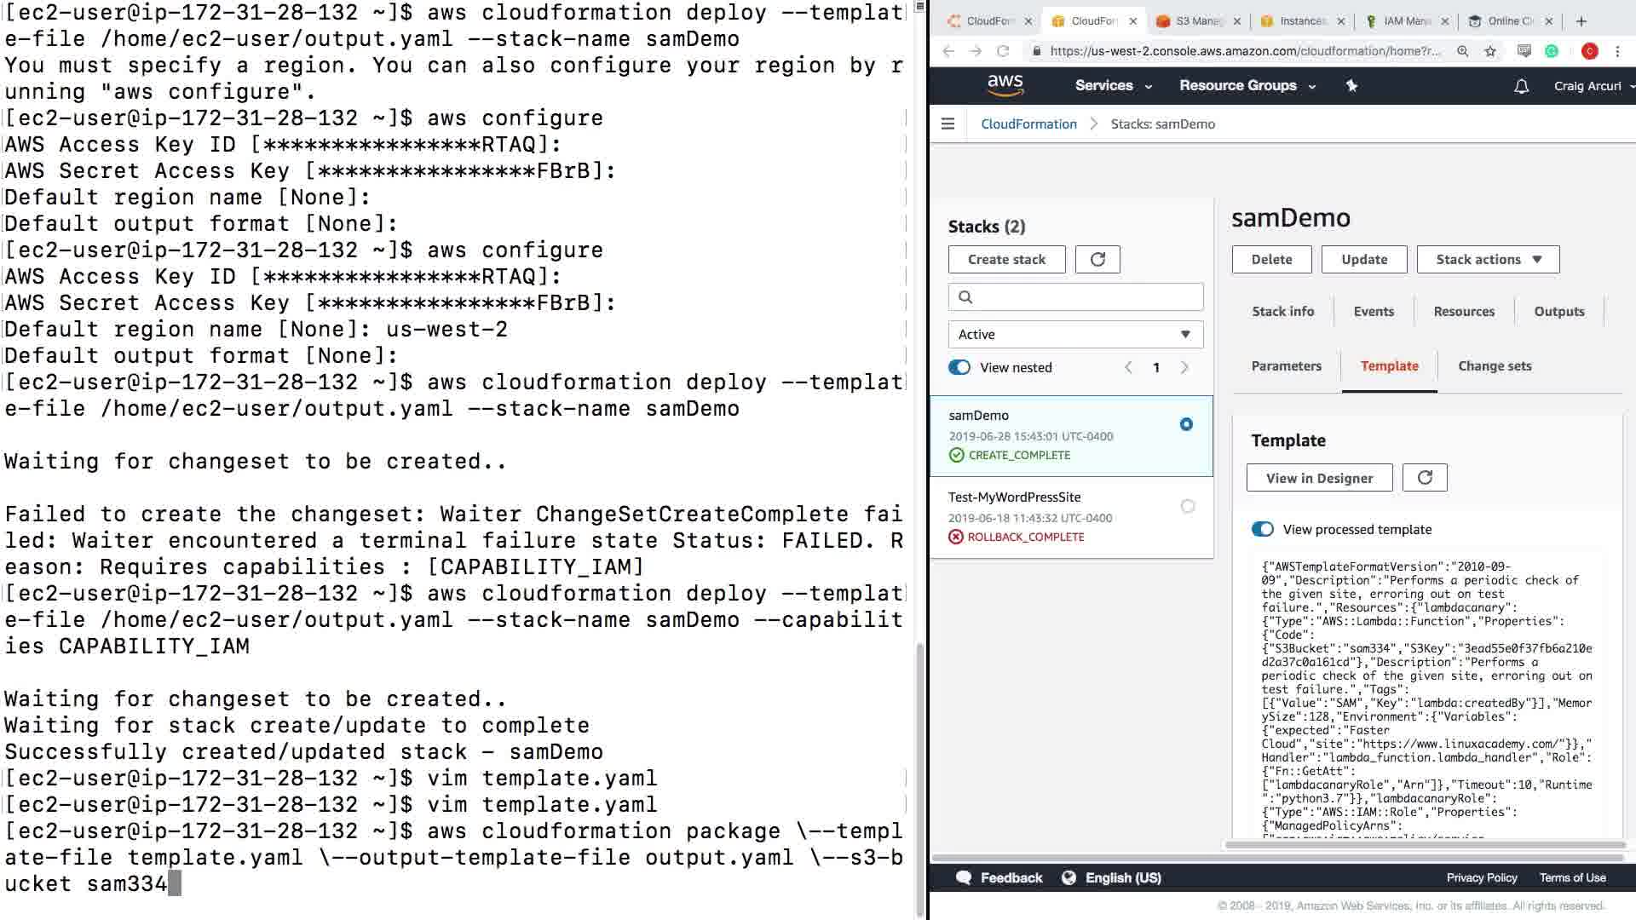
Task: Toggle View processed template switch
Action: point(1262,530)
